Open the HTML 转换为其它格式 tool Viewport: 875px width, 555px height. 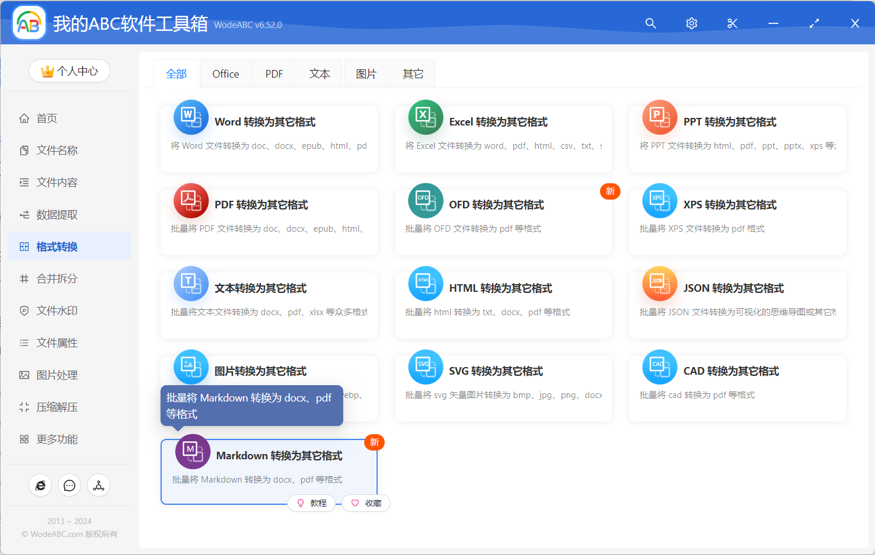tap(503, 305)
